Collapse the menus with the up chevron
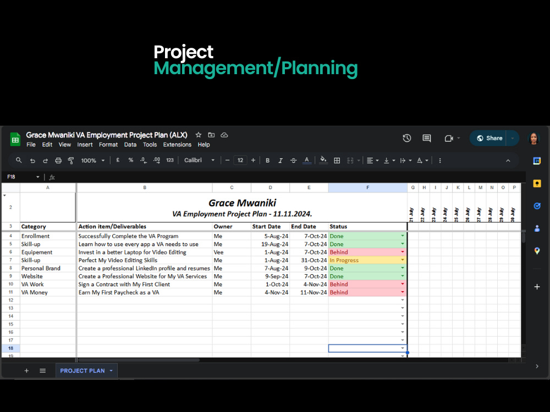 [x=508, y=160]
